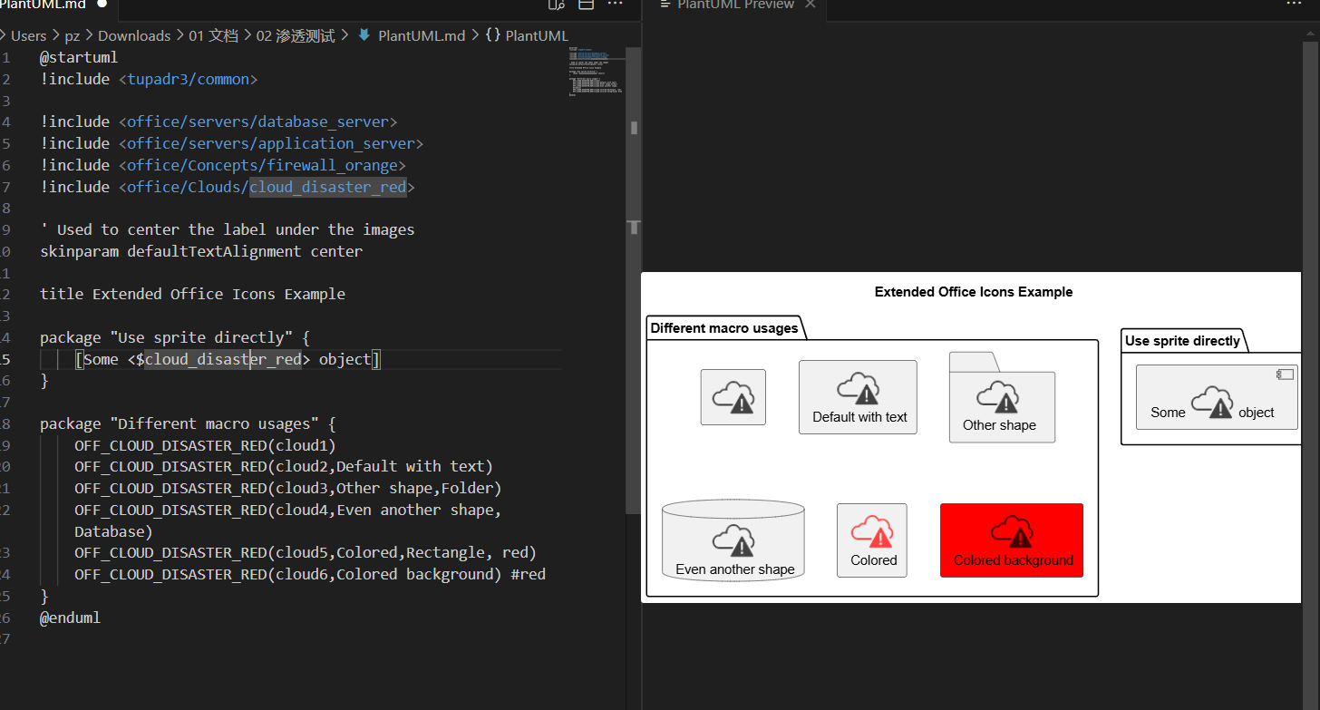Click the open preview to side icon
The width and height of the screenshot is (1320, 710).
[x=557, y=5]
